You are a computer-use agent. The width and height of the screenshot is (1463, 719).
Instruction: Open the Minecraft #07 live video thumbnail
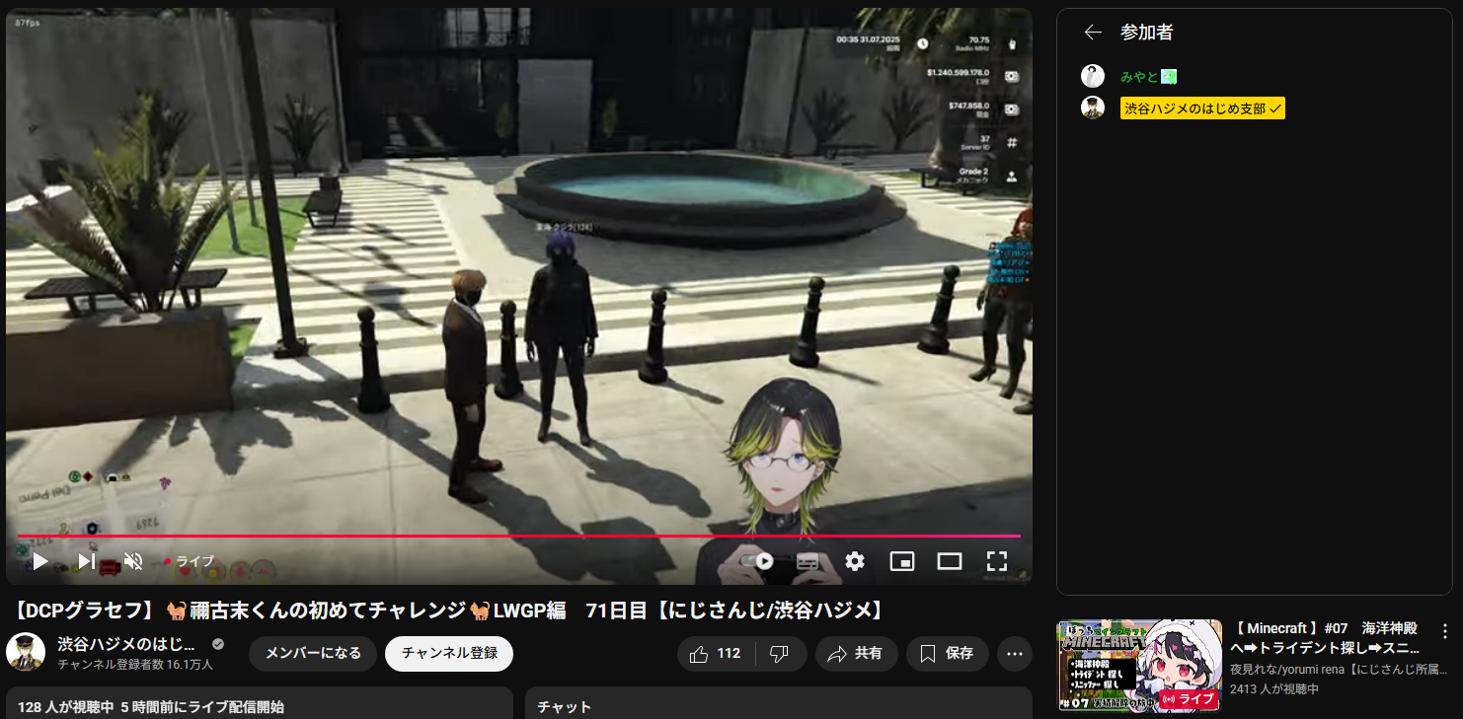point(1138,665)
